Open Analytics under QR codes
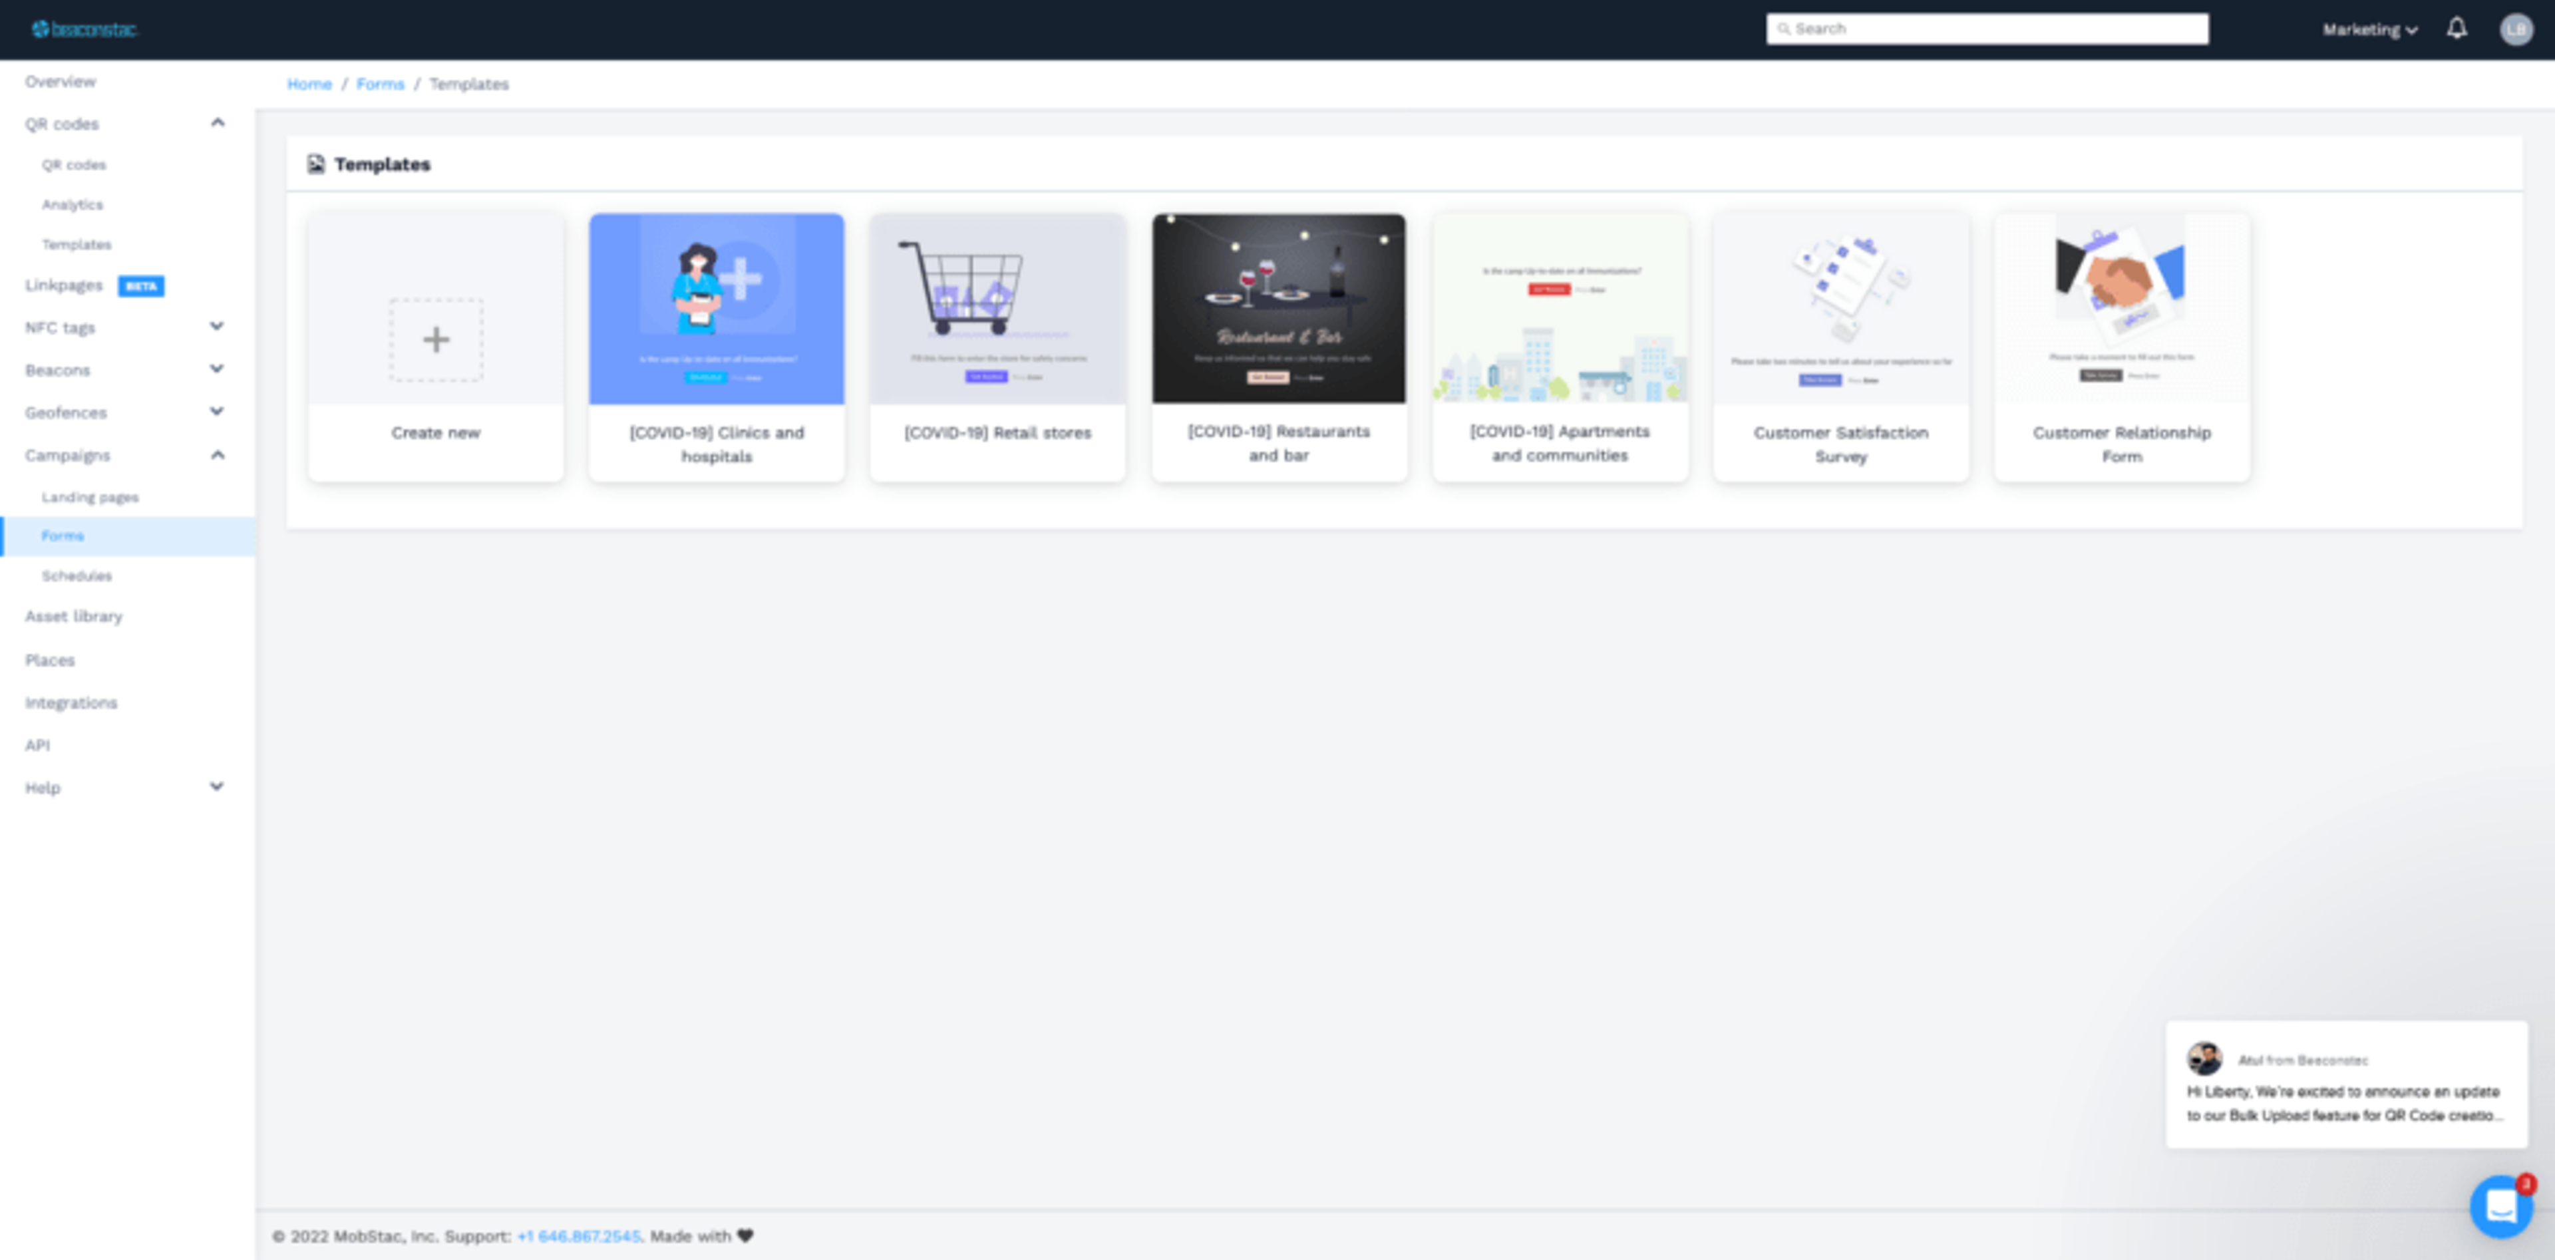 [x=71, y=204]
